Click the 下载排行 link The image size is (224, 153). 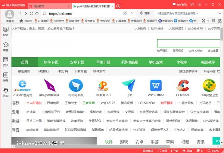[x=43, y=71]
